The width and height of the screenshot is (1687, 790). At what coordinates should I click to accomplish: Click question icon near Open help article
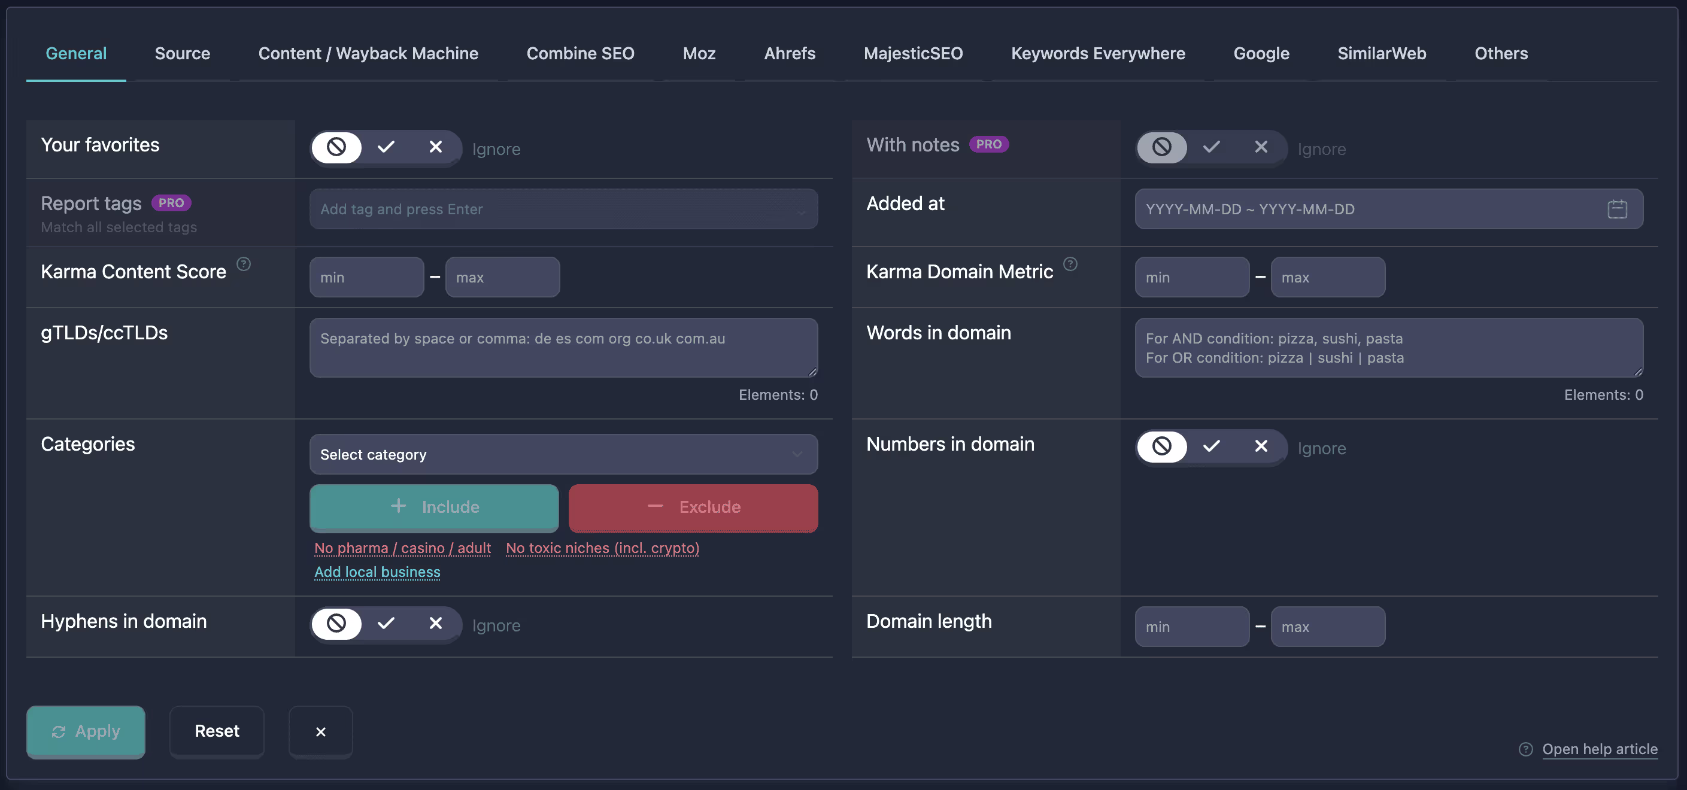point(1526,749)
